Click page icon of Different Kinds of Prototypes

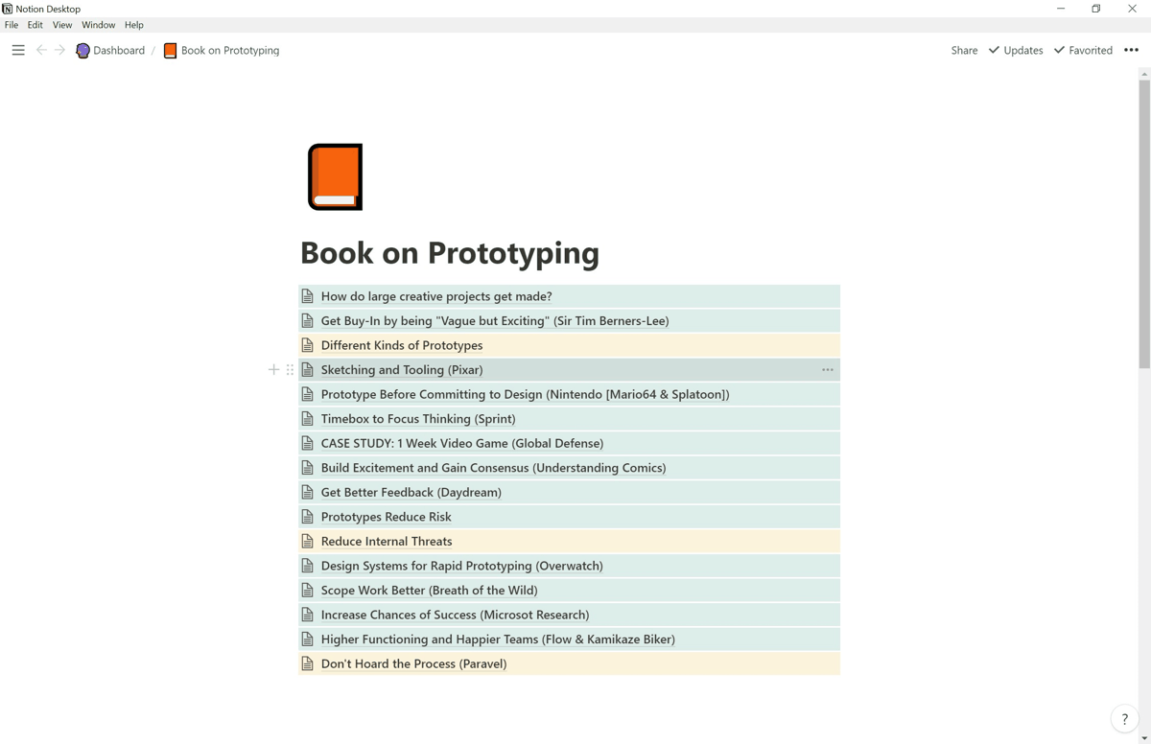[307, 345]
